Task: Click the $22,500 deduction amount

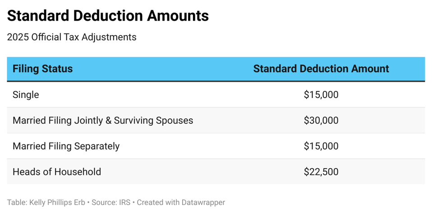Action: [321, 172]
